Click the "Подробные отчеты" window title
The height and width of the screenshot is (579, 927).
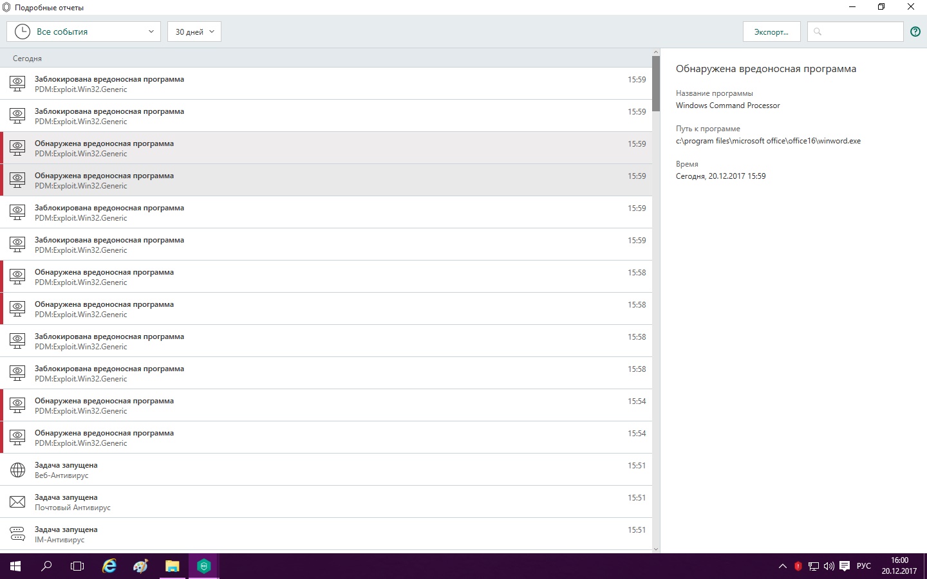49,8
